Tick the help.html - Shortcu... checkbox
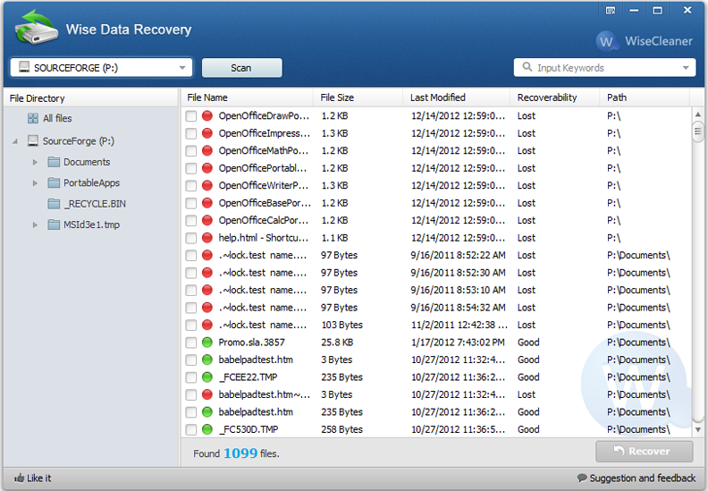 (x=191, y=238)
